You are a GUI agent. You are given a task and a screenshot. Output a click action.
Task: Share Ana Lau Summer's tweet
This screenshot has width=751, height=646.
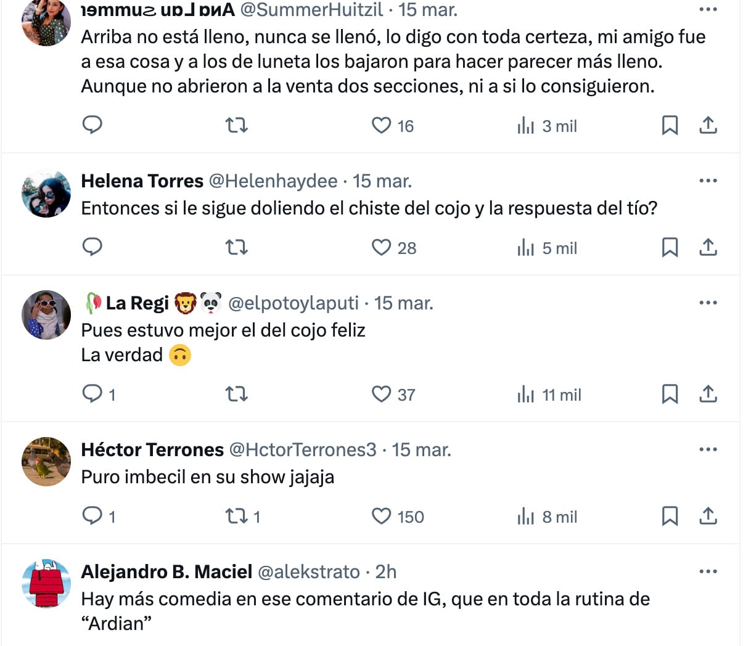[708, 125]
